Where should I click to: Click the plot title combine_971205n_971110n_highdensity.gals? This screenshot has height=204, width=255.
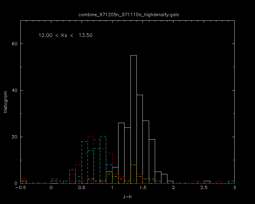pos(128,15)
